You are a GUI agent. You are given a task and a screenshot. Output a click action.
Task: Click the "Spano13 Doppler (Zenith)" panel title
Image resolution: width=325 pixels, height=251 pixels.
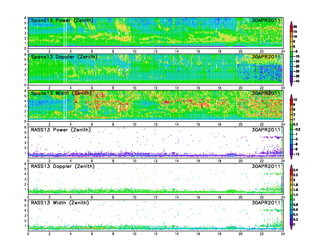[x=64, y=57]
